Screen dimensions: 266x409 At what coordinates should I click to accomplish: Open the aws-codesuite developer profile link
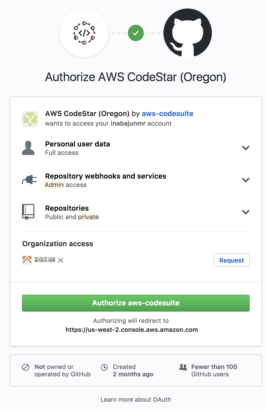click(x=167, y=114)
